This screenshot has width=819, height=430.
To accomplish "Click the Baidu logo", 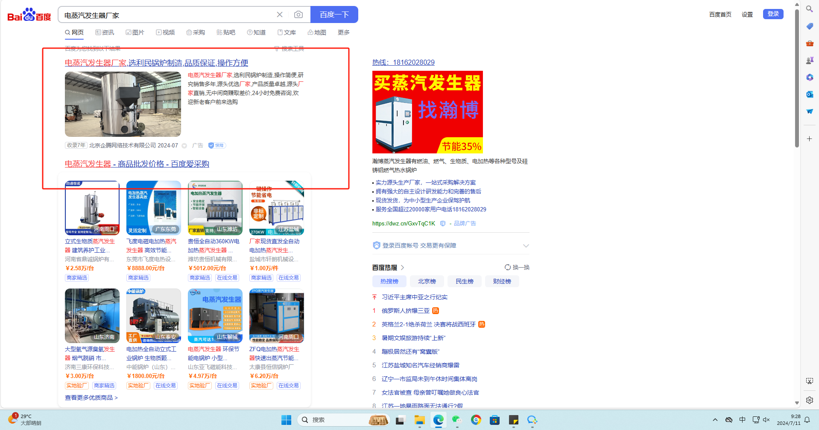I will (x=29, y=15).
